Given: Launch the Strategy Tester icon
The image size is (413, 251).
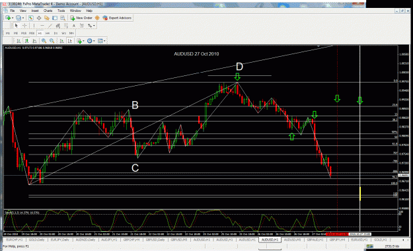Looking at the screenshot, I should pyautogui.click(x=63, y=18).
